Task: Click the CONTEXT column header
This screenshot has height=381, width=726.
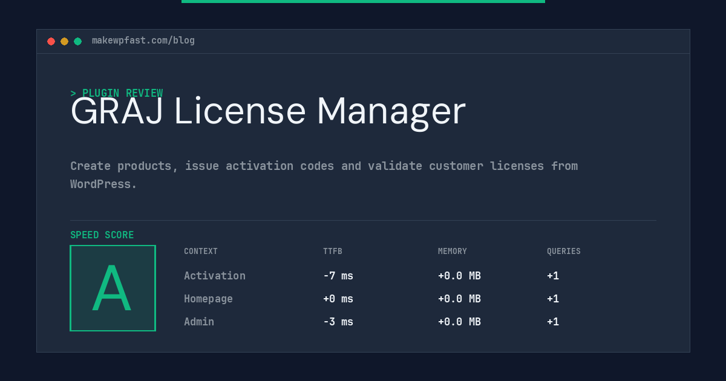Action: (201, 252)
